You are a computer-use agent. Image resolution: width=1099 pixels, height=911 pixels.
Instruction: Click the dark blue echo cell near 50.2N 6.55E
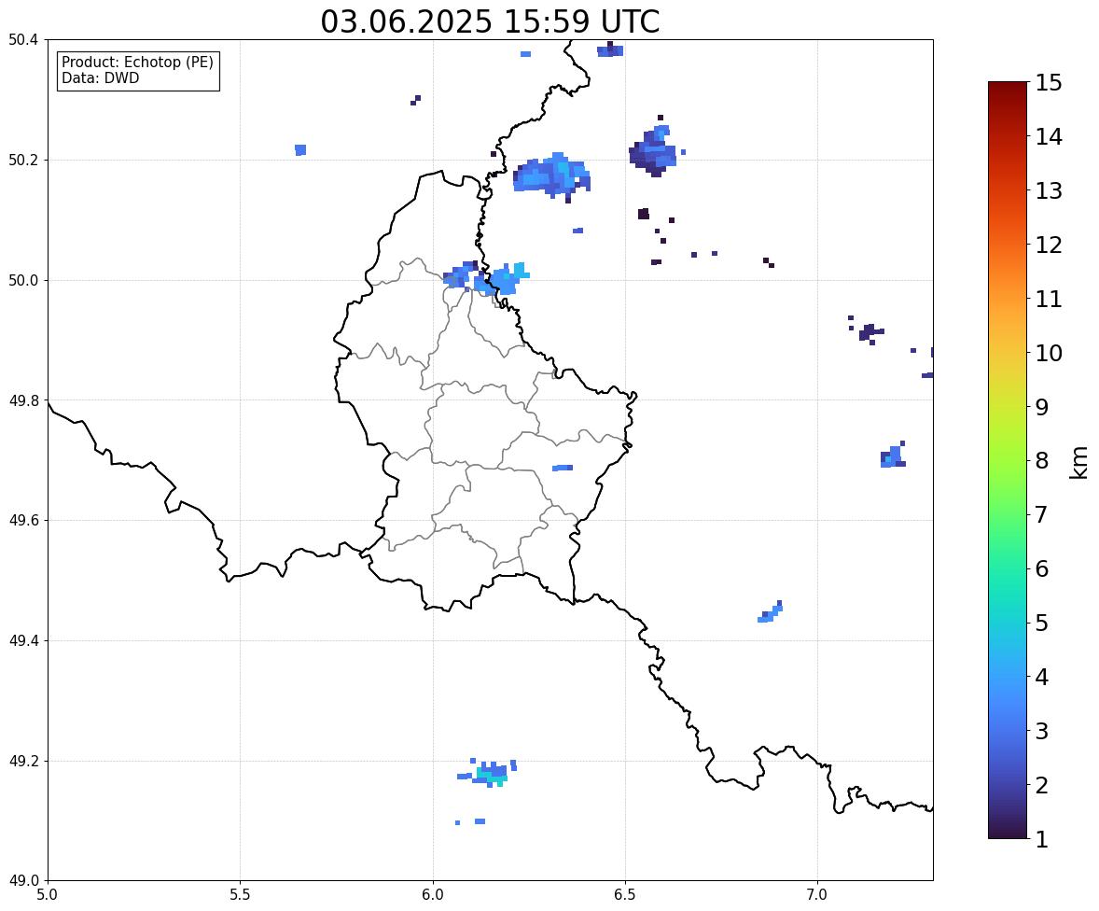tap(653, 151)
